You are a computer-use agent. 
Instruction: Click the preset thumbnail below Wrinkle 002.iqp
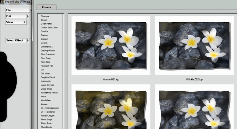(x=194, y=107)
